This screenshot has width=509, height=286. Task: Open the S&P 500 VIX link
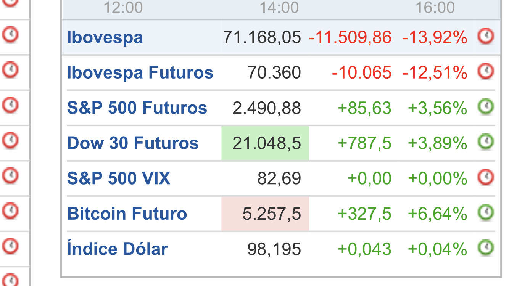[x=119, y=178]
